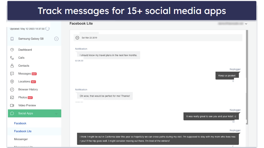Image resolution: width=264 pixels, height=148 pixels.
Task: Click the 'It was really great to see you' message
Action: [211, 116]
